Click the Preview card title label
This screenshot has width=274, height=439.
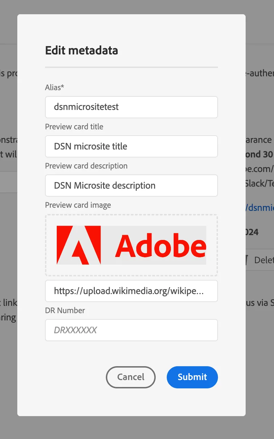click(x=74, y=127)
